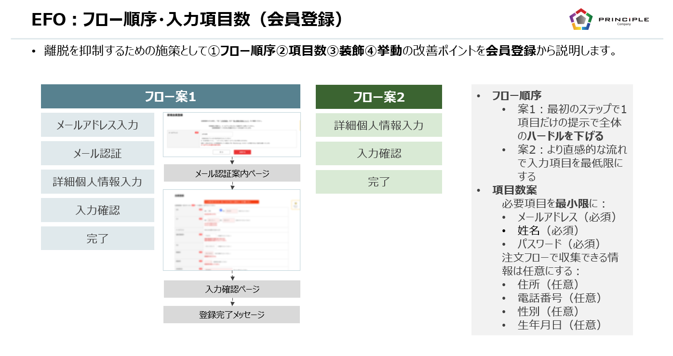The width and height of the screenshot is (673, 356).
Task: Open the member registration form thumbnail
Action: [x=232, y=230]
